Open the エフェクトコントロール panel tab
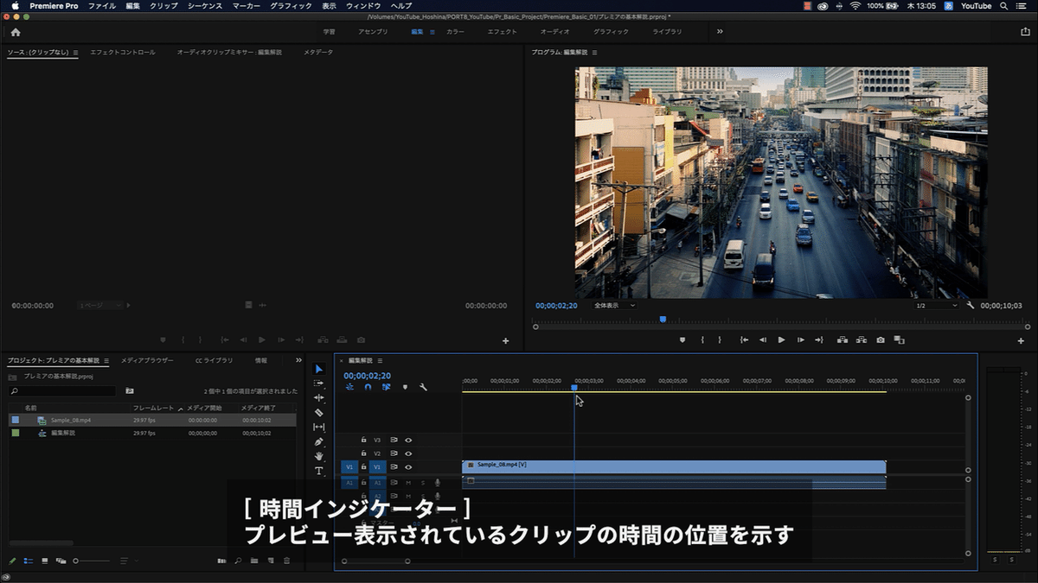The width and height of the screenshot is (1038, 583). pos(123,53)
